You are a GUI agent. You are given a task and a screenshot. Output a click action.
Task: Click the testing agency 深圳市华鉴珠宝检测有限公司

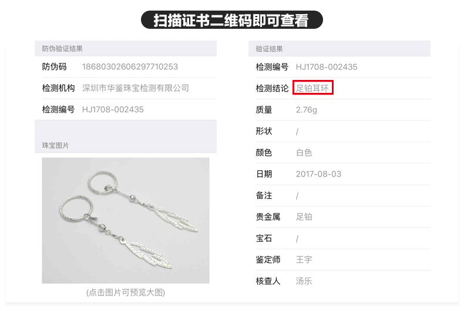136,88
